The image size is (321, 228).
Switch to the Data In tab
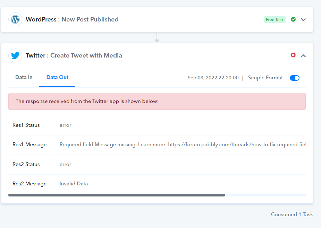(24, 77)
